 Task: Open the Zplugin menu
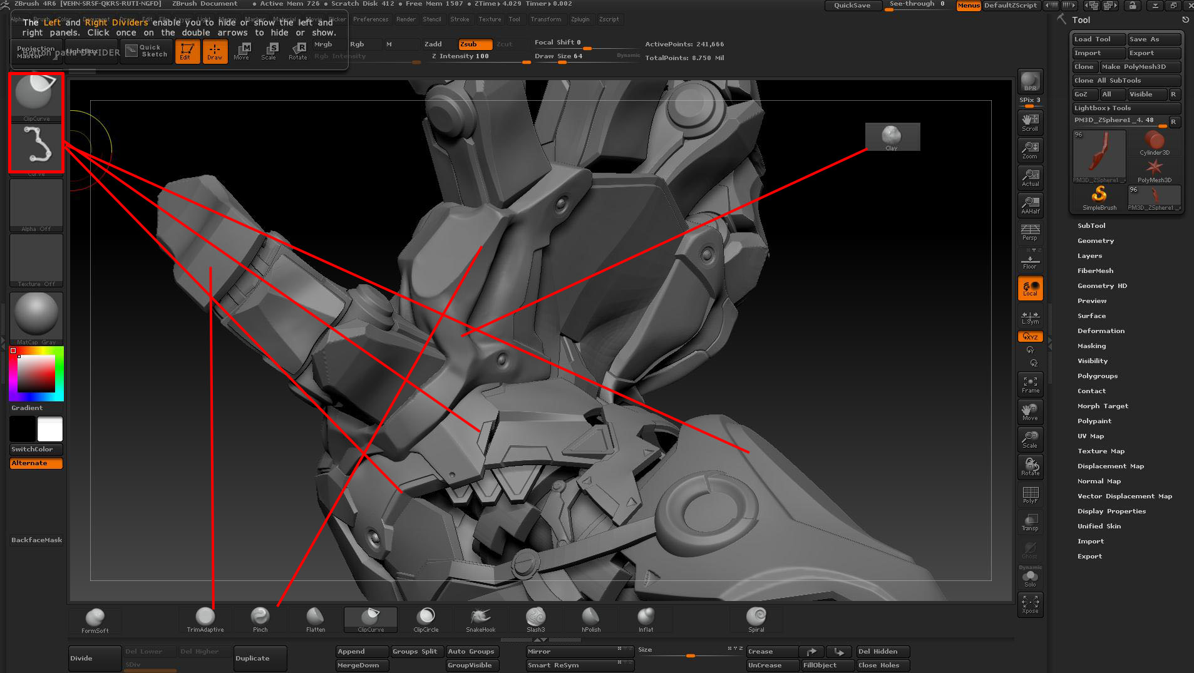coord(580,19)
